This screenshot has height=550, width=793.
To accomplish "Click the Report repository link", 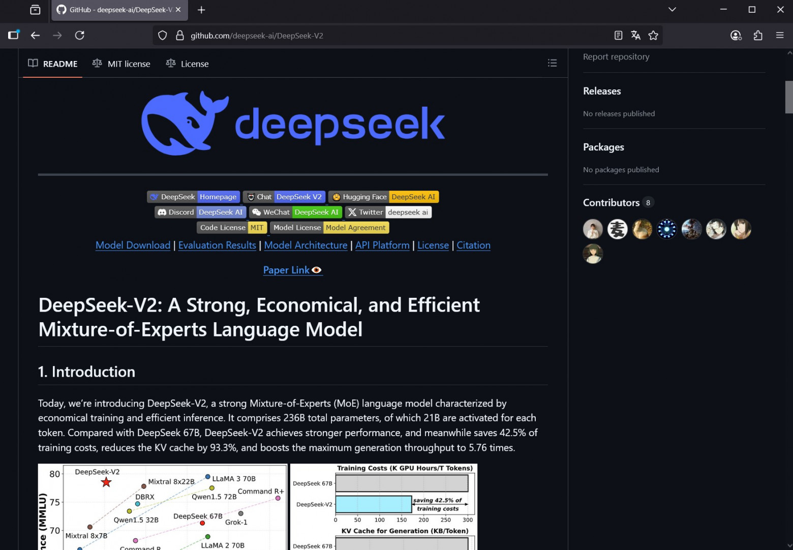I will point(616,56).
